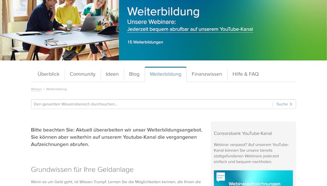Click the large Weiterbildung page title
327x186 pixels.
coord(163,11)
